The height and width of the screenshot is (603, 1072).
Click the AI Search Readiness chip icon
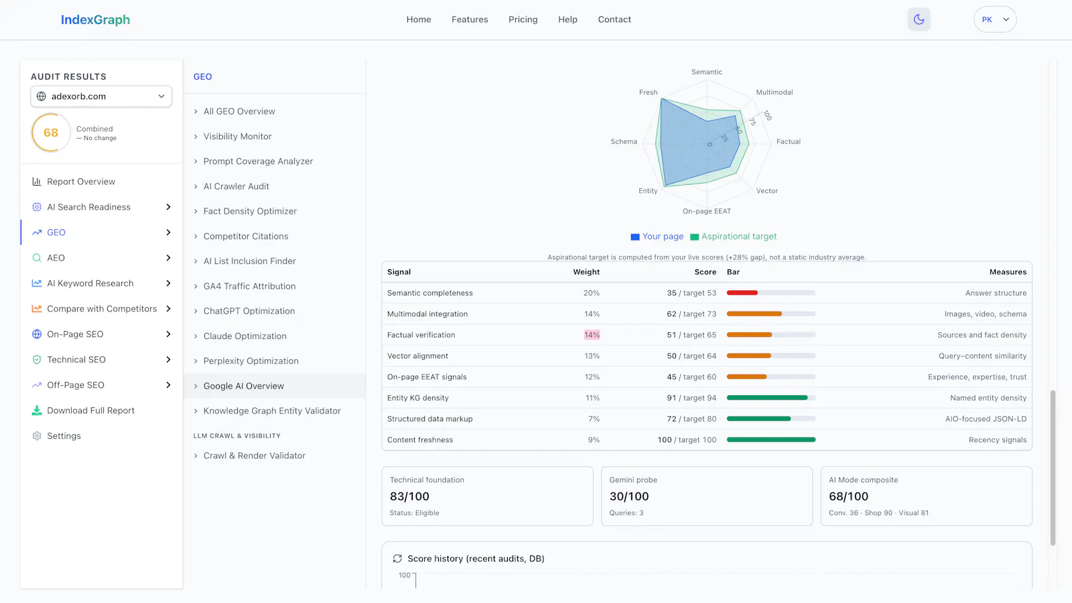click(37, 207)
